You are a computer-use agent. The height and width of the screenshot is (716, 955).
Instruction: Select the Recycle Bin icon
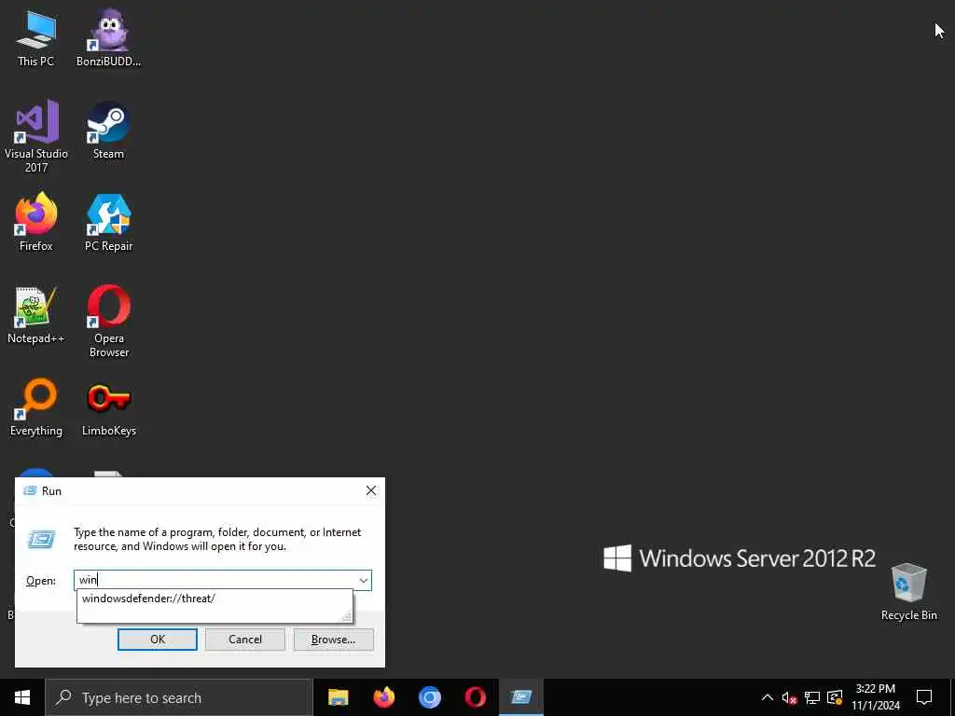click(x=908, y=592)
